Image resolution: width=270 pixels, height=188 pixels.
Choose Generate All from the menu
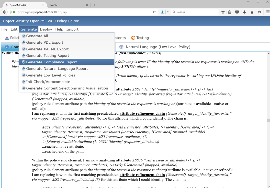pyautogui.click(x=67, y=36)
